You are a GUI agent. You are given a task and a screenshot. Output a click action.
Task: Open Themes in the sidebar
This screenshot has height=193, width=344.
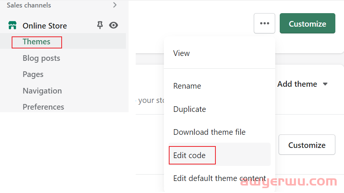click(36, 42)
